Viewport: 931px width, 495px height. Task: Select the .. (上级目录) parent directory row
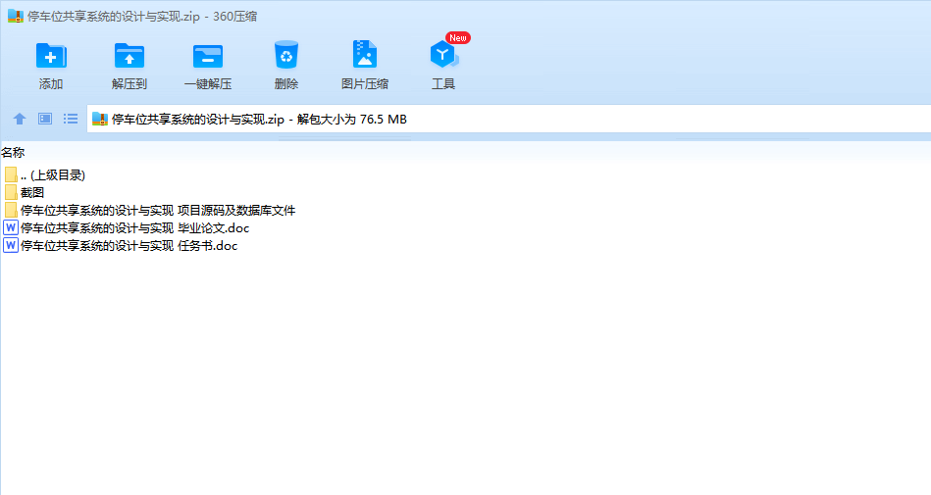pos(45,175)
